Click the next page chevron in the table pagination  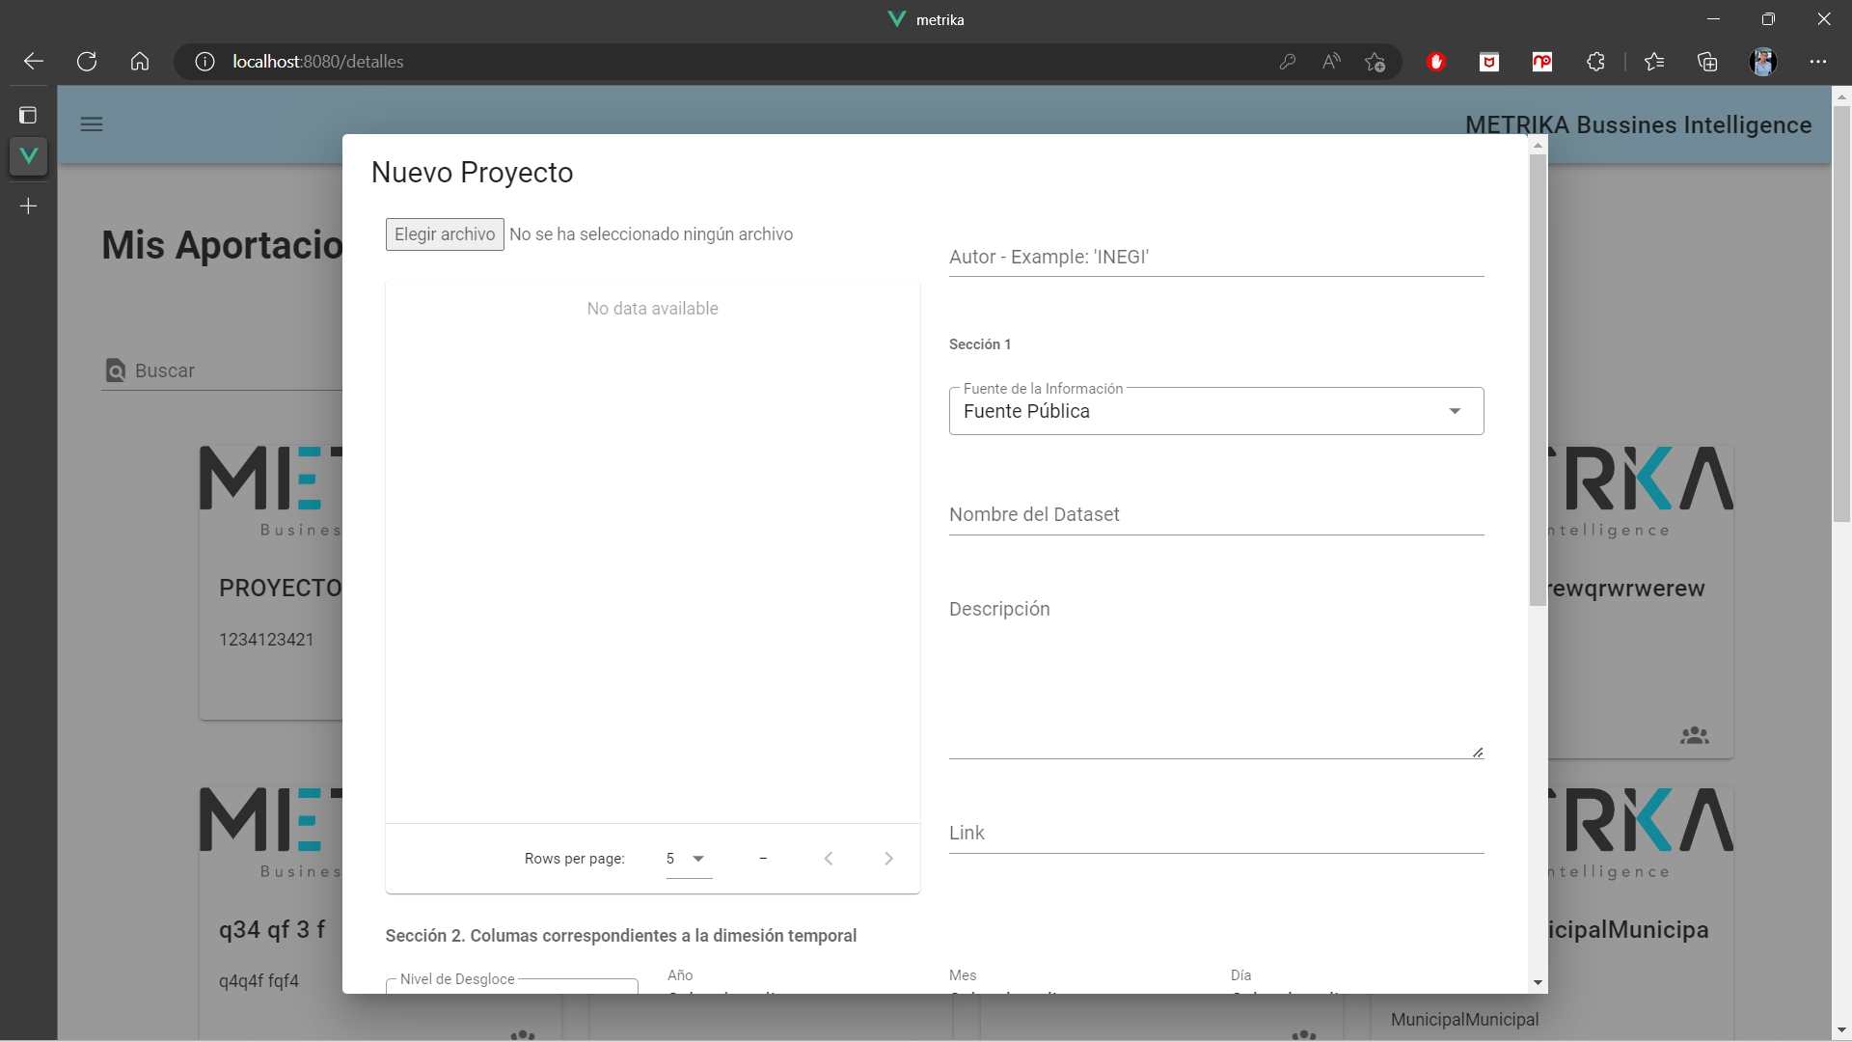888,858
